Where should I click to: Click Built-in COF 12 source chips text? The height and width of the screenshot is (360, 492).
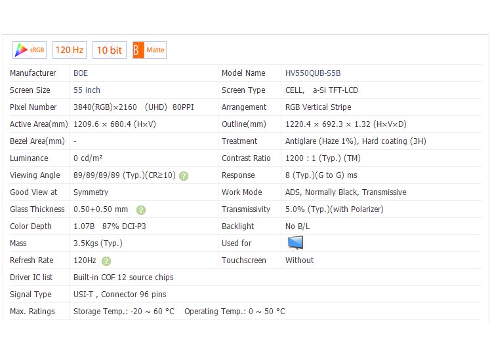[x=123, y=278]
